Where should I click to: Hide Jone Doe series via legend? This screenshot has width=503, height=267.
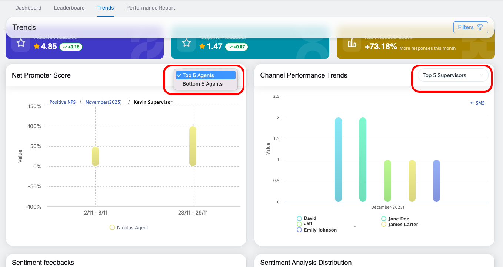click(384, 219)
